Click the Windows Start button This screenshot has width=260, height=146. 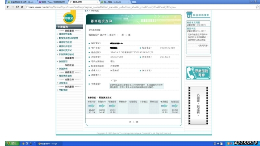(x=12, y=144)
